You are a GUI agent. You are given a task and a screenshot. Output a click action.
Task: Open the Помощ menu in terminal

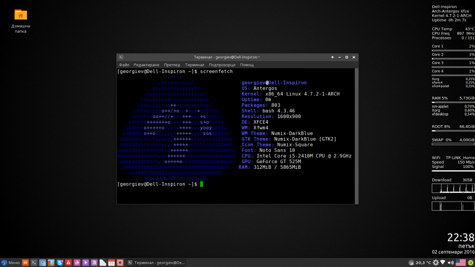pos(247,64)
